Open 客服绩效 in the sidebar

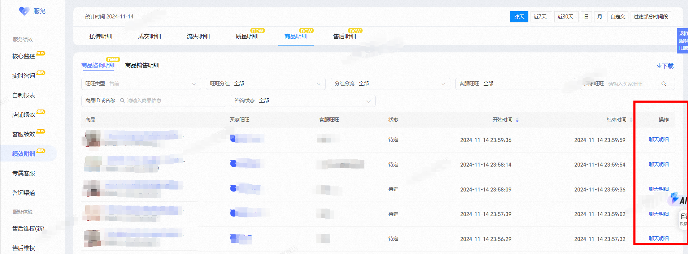[24, 134]
